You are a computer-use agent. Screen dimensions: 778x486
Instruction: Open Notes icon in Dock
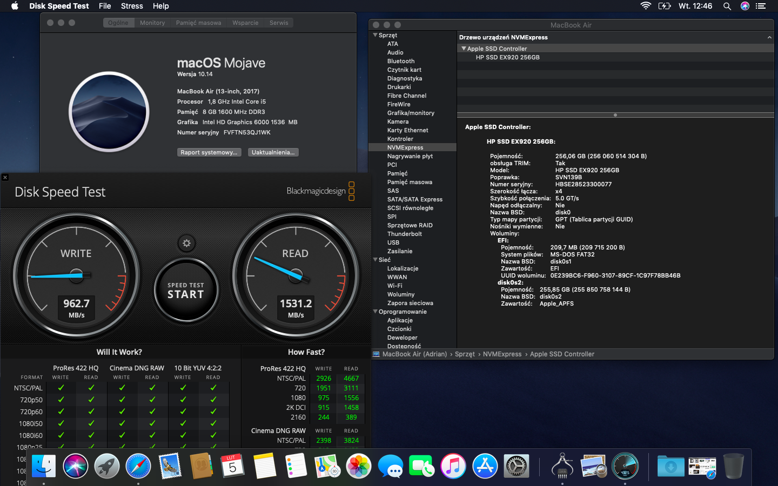[264, 466]
